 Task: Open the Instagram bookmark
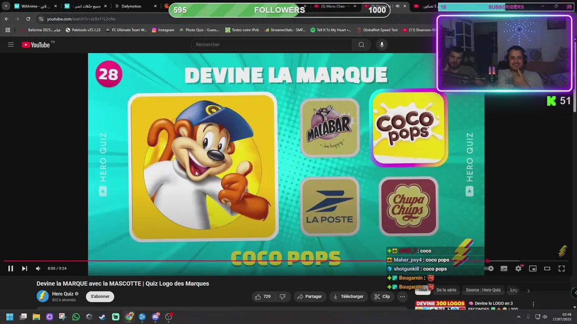click(163, 30)
